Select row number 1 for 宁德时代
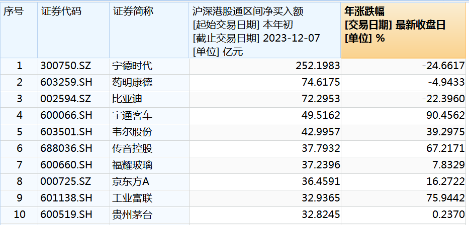 click(20, 66)
